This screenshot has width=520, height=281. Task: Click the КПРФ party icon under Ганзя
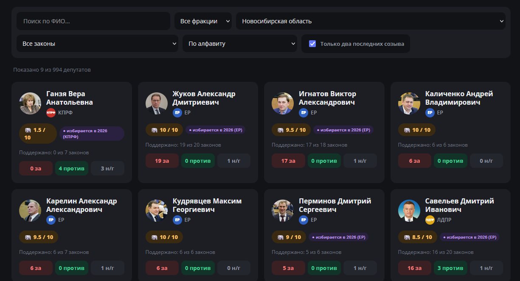(x=51, y=113)
